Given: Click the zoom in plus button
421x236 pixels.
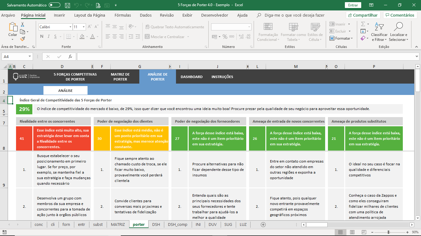Looking at the screenshot, I should pos(407,232).
